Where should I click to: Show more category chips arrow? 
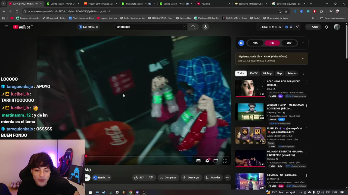[304, 73]
